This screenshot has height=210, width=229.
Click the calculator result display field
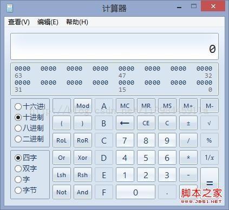[114, 46]
